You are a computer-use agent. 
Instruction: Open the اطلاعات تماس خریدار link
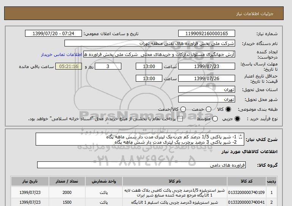tap(61, 55)
